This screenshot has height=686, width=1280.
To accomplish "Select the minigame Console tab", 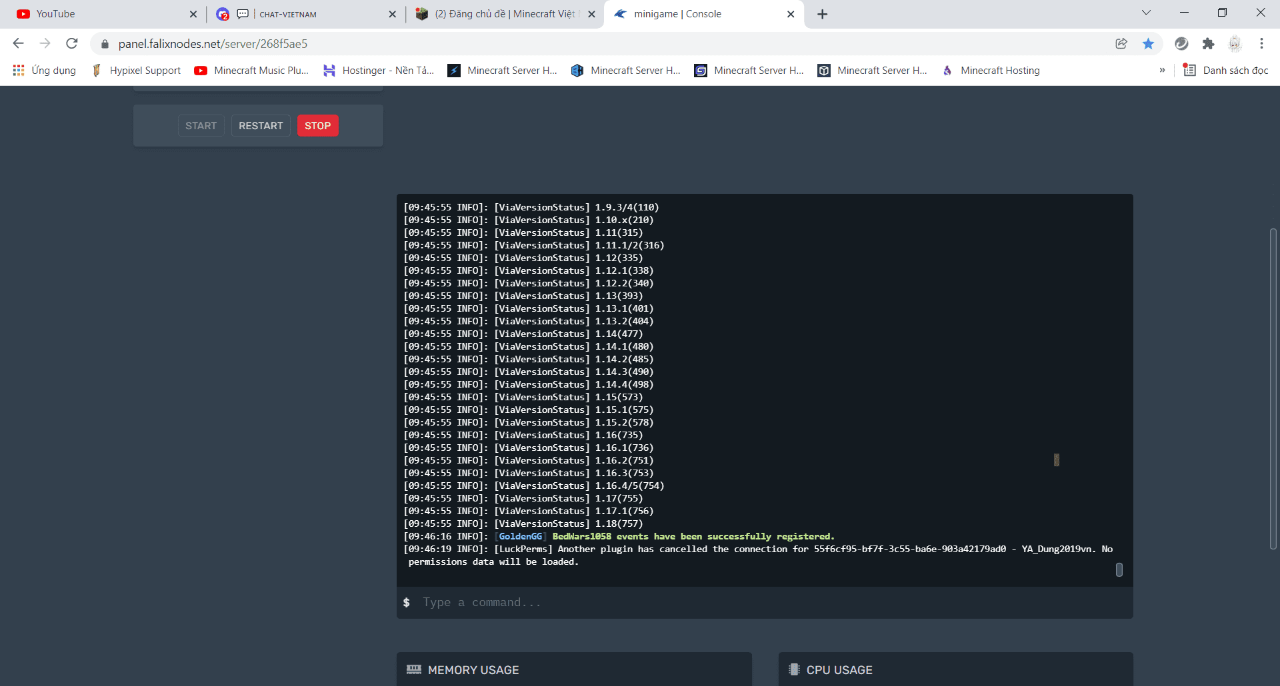I will pos(703,14).
